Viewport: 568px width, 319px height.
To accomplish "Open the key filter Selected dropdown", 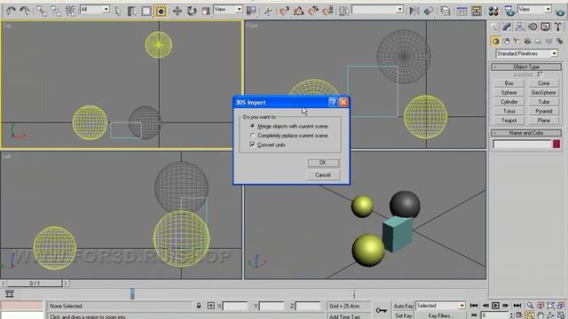I will pos(440,306).
